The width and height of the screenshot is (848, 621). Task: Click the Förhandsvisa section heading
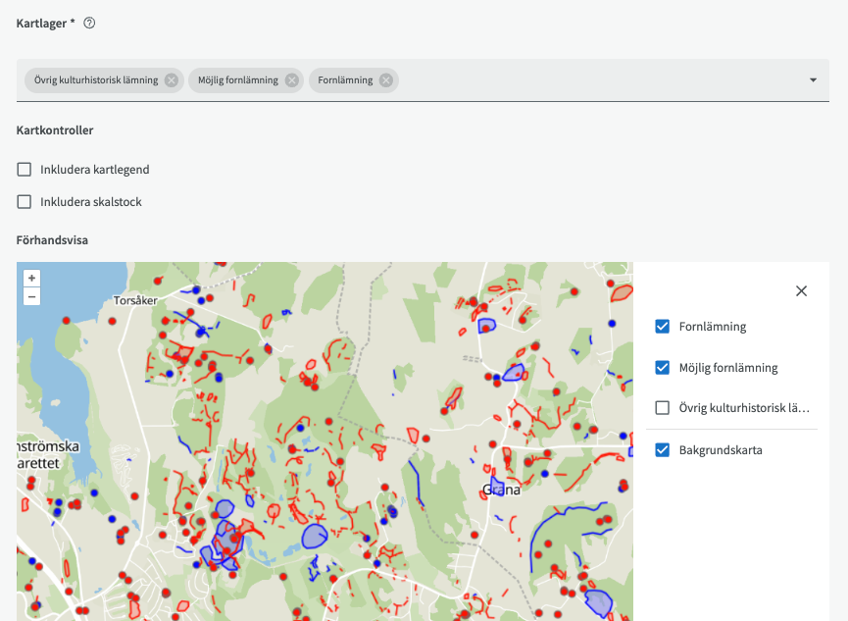click(52, 239)
